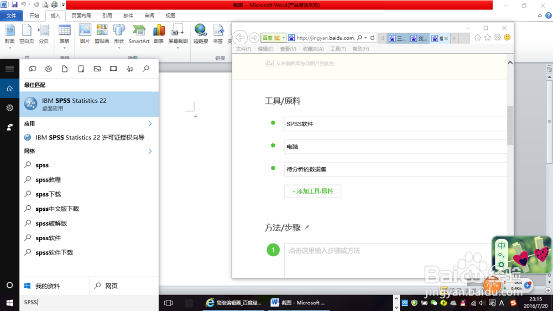Image resolution: width=553 pixels, height=311 pixels.
Task: Open the 收藏夹(A) browser menu
Action: pyautogui.click(x=313, y=49)
